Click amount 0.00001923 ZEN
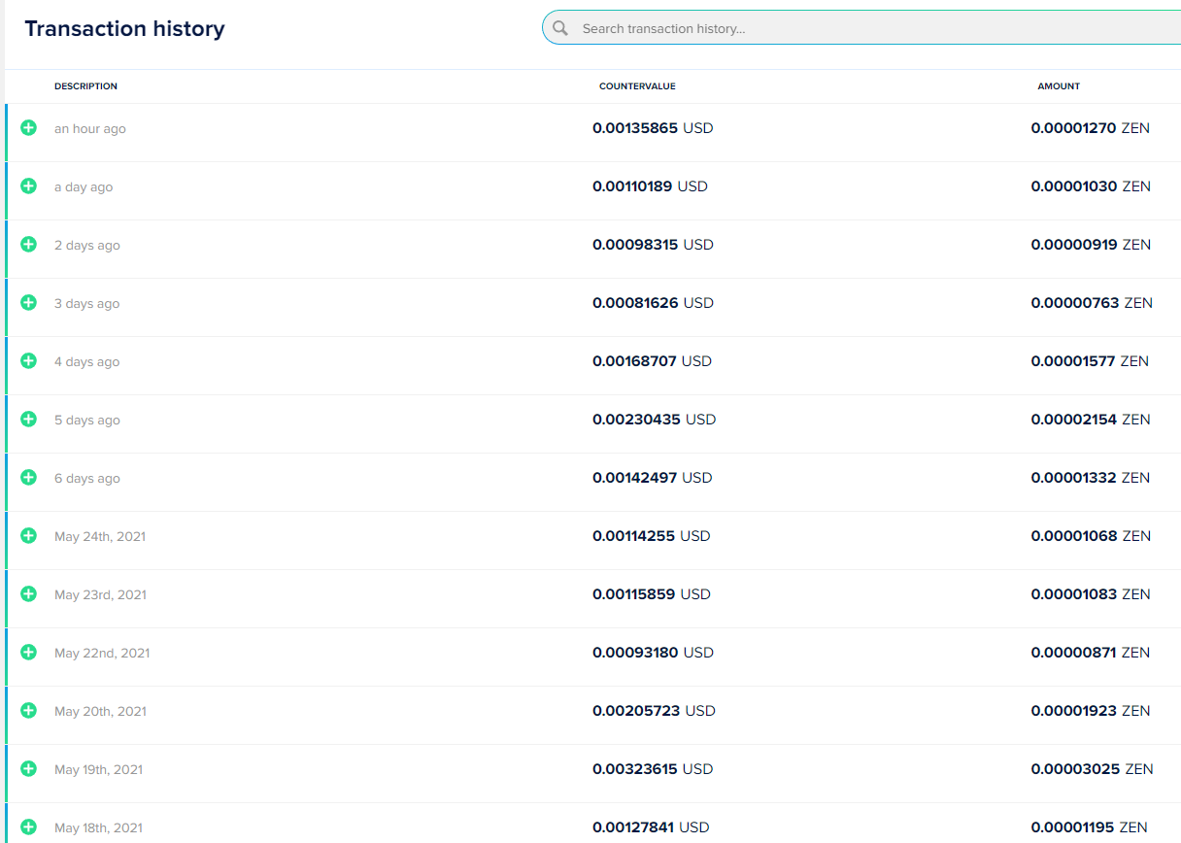Viewport: 1181px width, 843px height. [1091, 710]
